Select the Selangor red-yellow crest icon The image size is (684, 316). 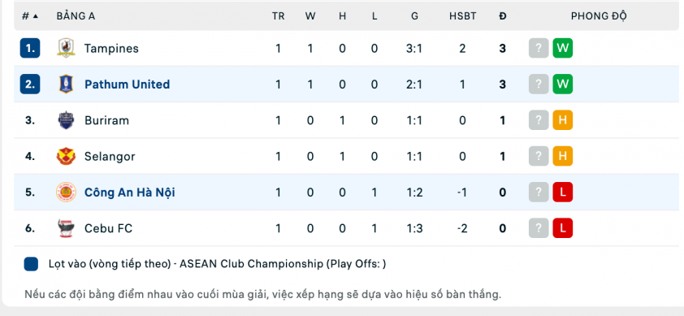pos(67,156)
